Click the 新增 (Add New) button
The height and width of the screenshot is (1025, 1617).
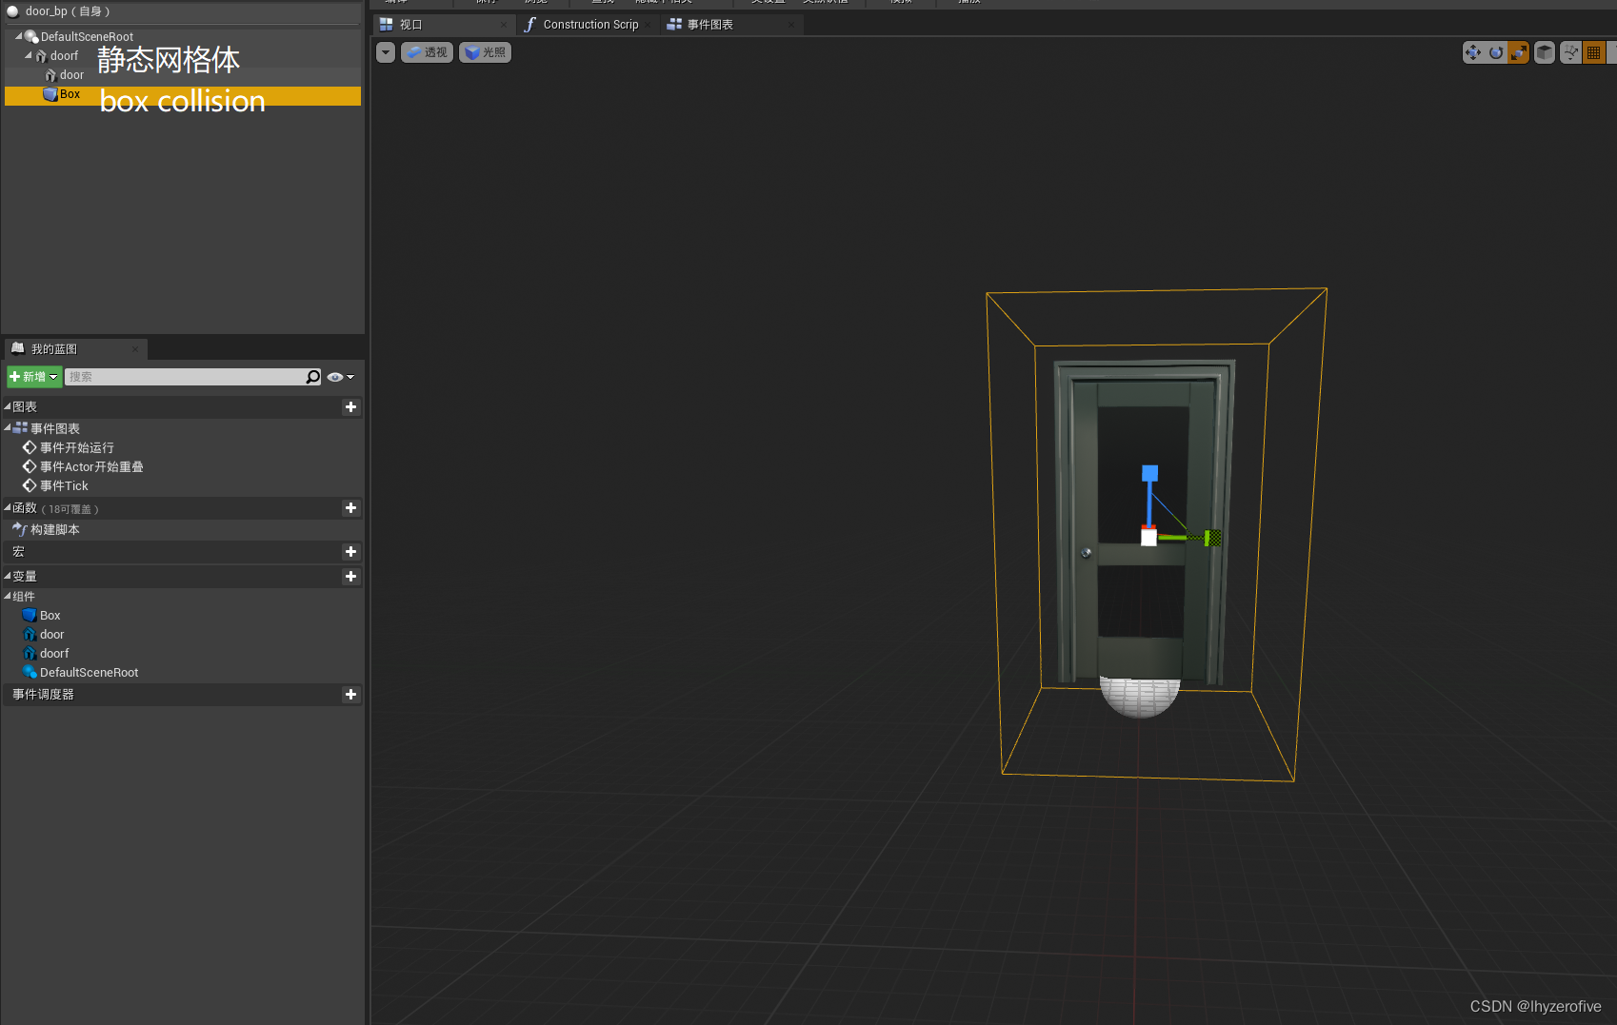pyautogui.click(x=32, y=376)
